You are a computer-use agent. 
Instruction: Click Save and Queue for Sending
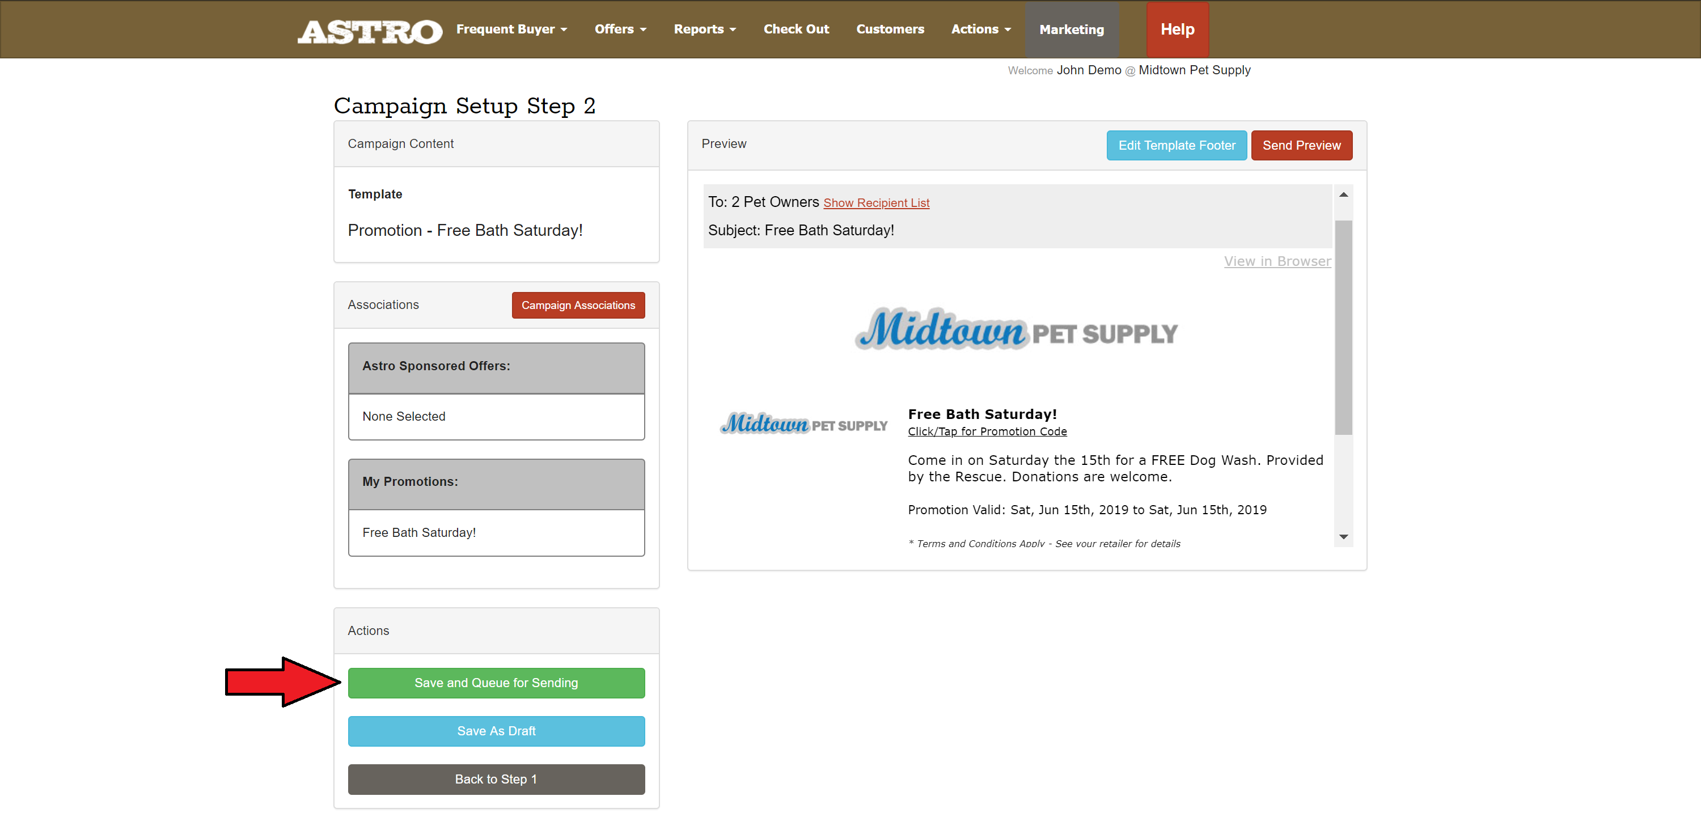click(x=496, y=682)
